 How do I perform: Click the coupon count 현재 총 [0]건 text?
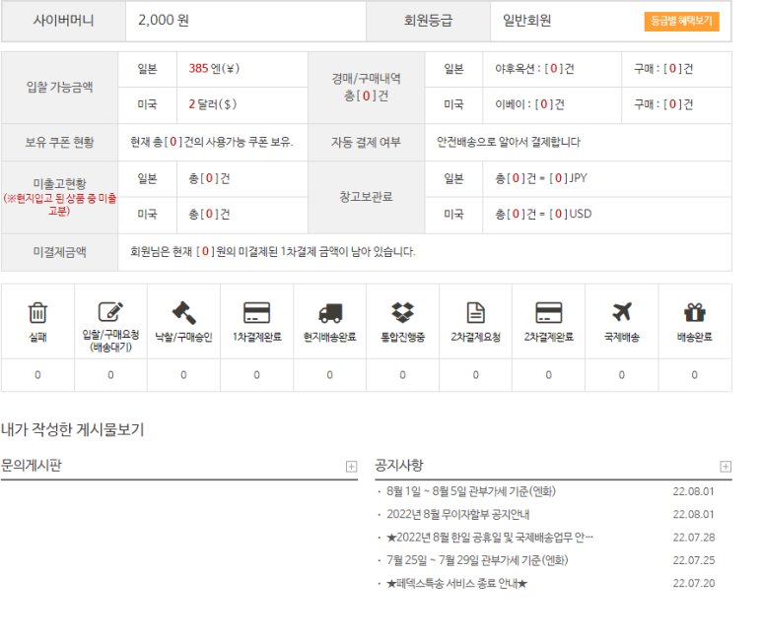(x=211, y=142)
